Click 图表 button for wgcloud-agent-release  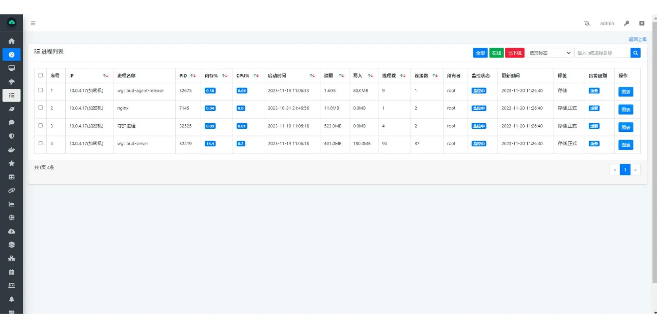click(x=626, y=92)
